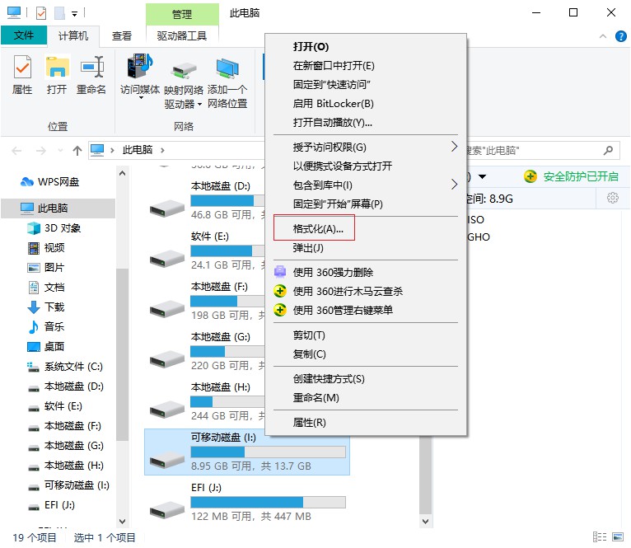Image resolution: width=631 pixels, height=548 pixels.
Task: Select 3D 对象 in the navigation tree
Action: (63, 228)
